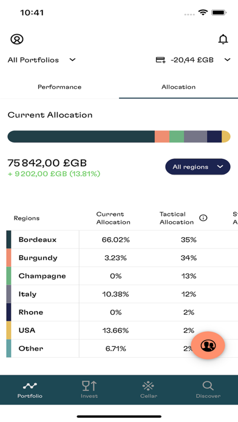Select the Italy region row
The image size is (238, 422).
122,294
